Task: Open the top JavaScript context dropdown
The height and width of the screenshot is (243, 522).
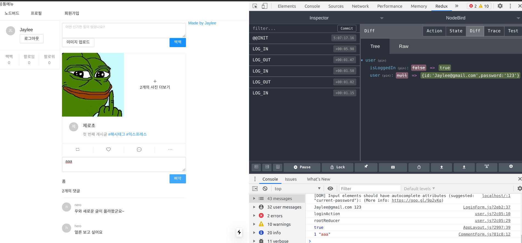Action: (x=298, y=189)
